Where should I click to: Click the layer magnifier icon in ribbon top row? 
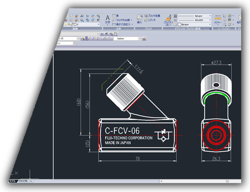click(82, 16)
